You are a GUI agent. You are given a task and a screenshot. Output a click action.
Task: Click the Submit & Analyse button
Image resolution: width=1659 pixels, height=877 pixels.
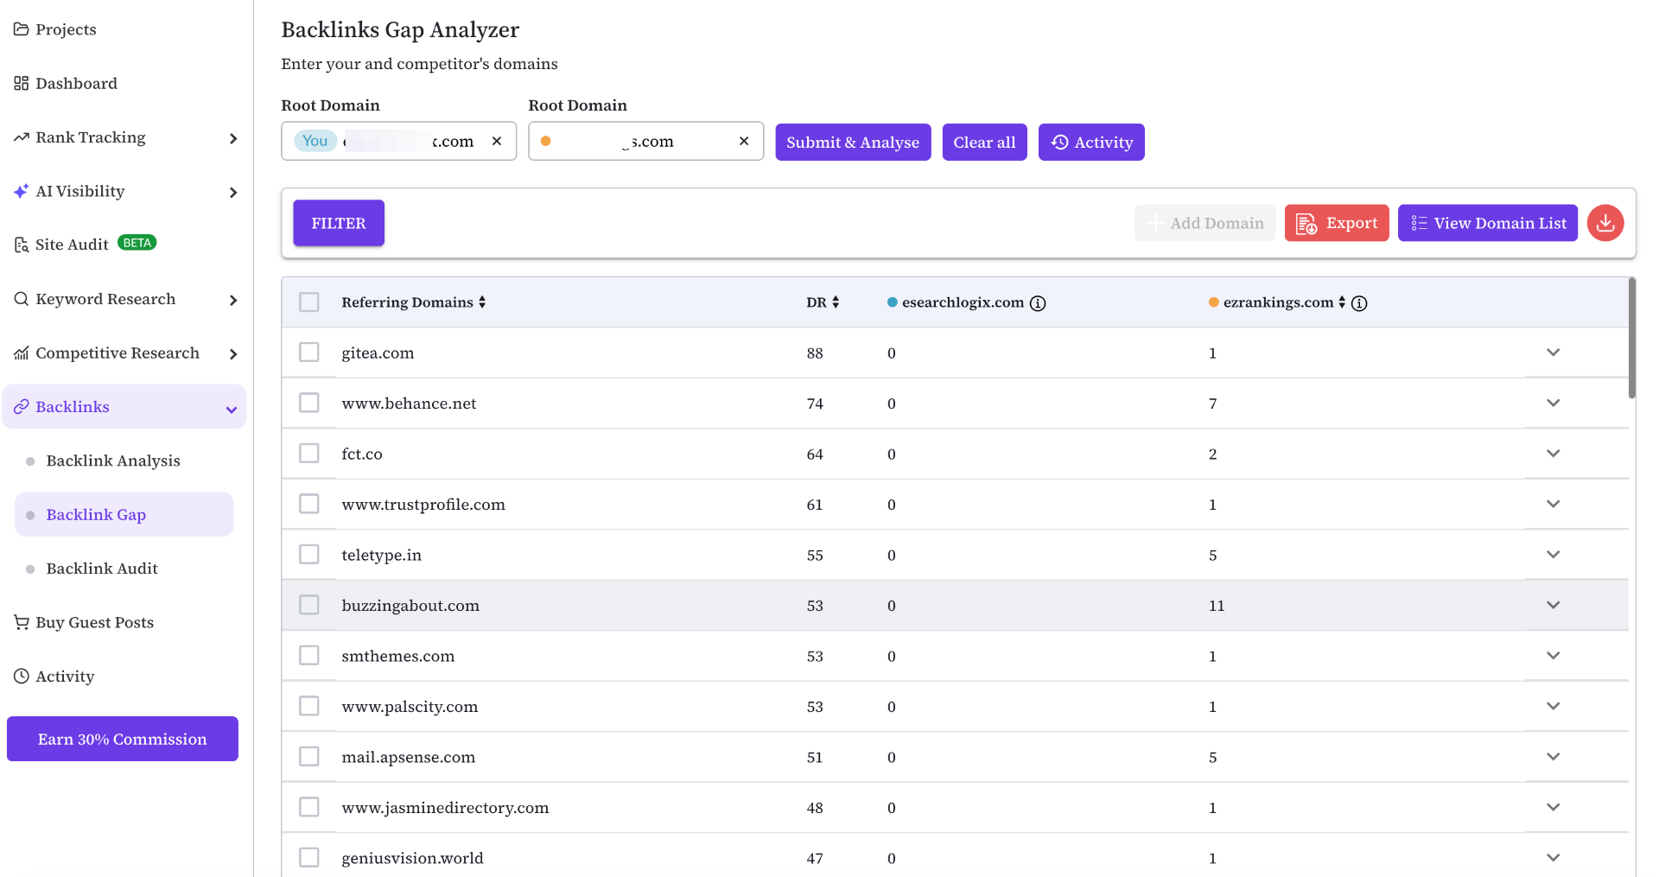tap(853, 143)
